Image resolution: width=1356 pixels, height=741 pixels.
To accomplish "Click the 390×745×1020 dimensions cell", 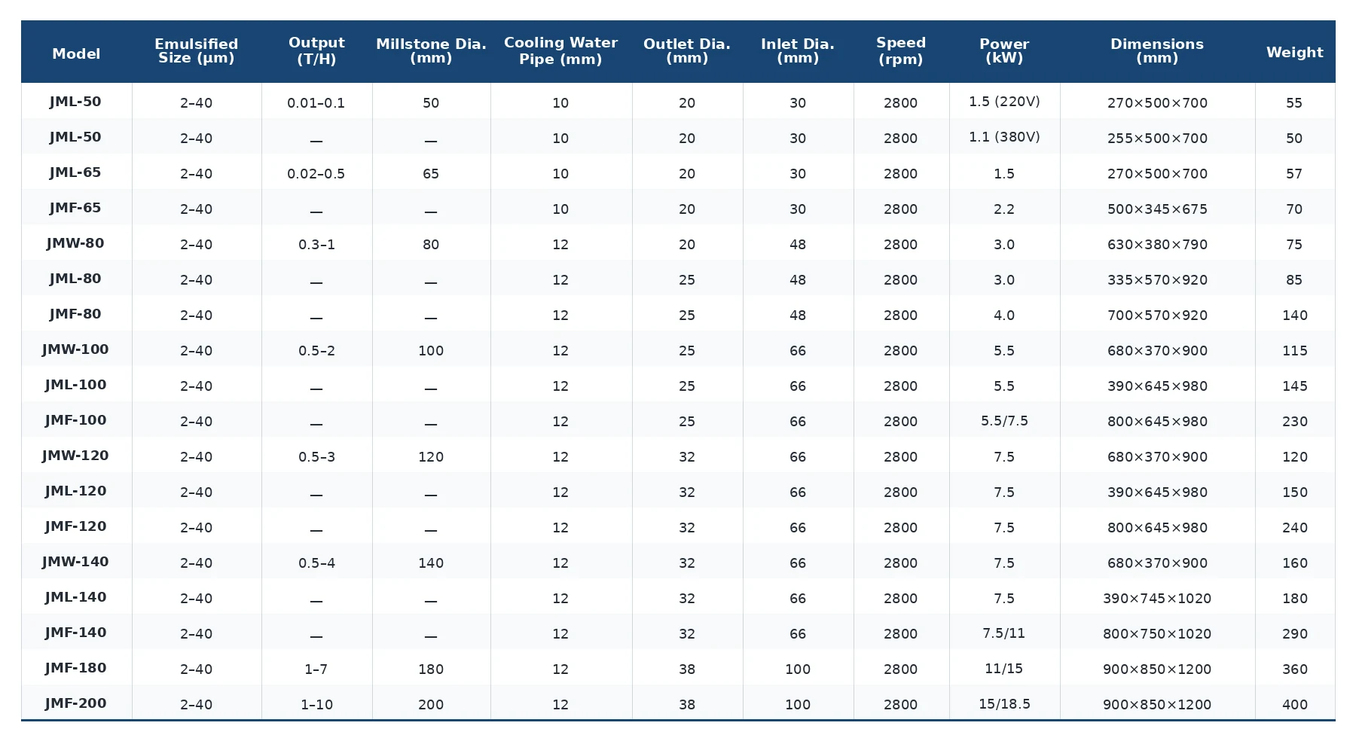I will click(1157, 599).
